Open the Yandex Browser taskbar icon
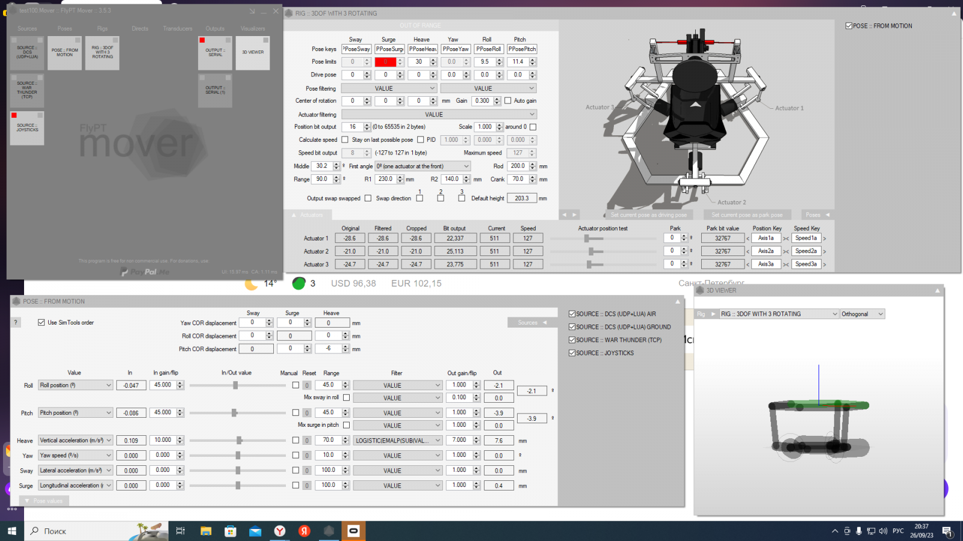This screenshot has width=963, height=541. click(280, 531)
